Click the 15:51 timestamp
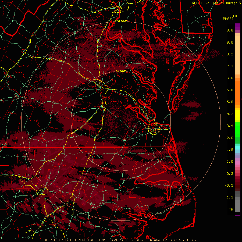This screenshot has width=242, height=242. pos(192,240)
